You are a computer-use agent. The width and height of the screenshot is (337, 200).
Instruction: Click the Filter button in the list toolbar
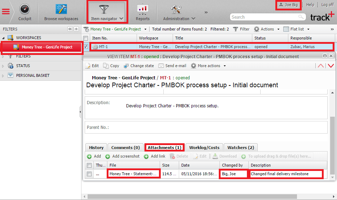pos(241,29)
